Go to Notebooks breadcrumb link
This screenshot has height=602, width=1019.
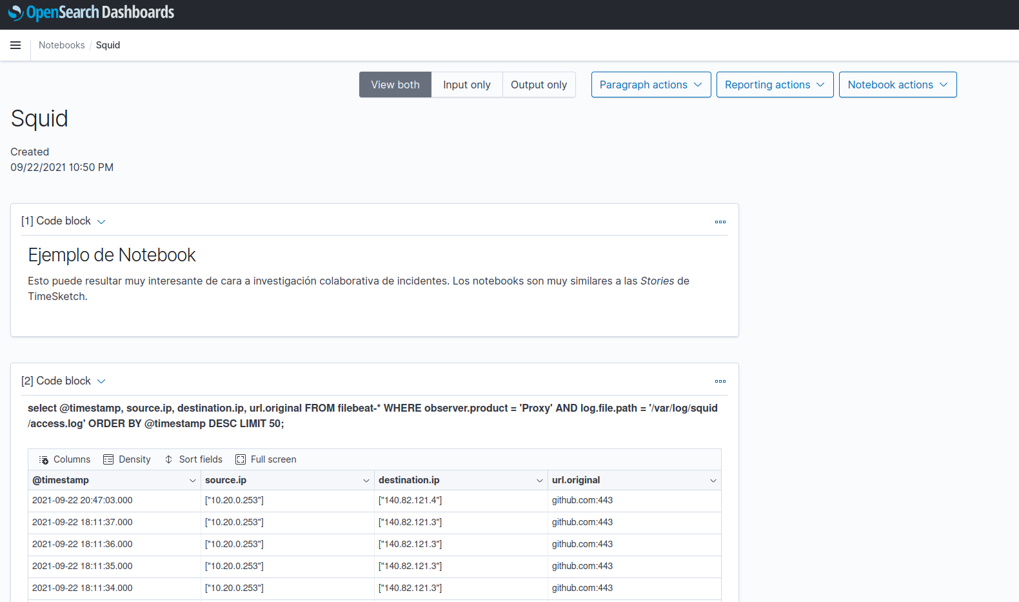pyautogui.click(x=61, y=45)
